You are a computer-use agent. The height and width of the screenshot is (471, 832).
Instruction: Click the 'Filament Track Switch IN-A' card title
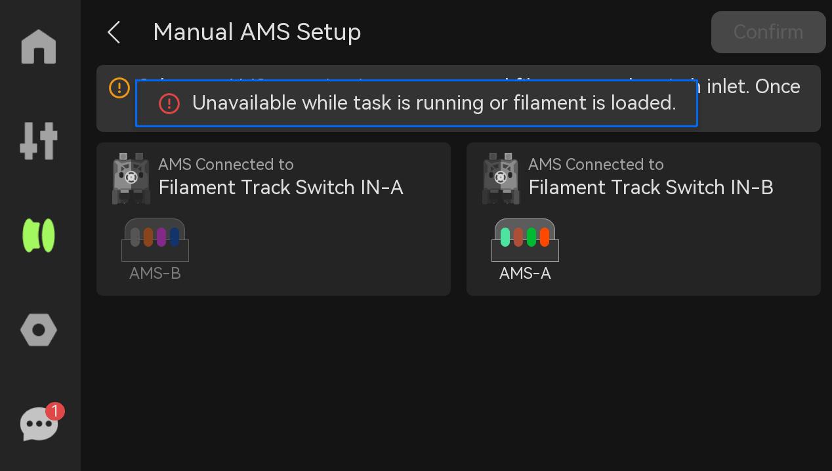281,188
